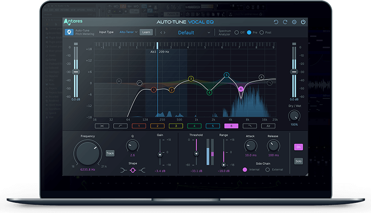Click the -3.4 dB gain value
The width and height of the screenshot is (371, 213).
(x=160, y=171)
